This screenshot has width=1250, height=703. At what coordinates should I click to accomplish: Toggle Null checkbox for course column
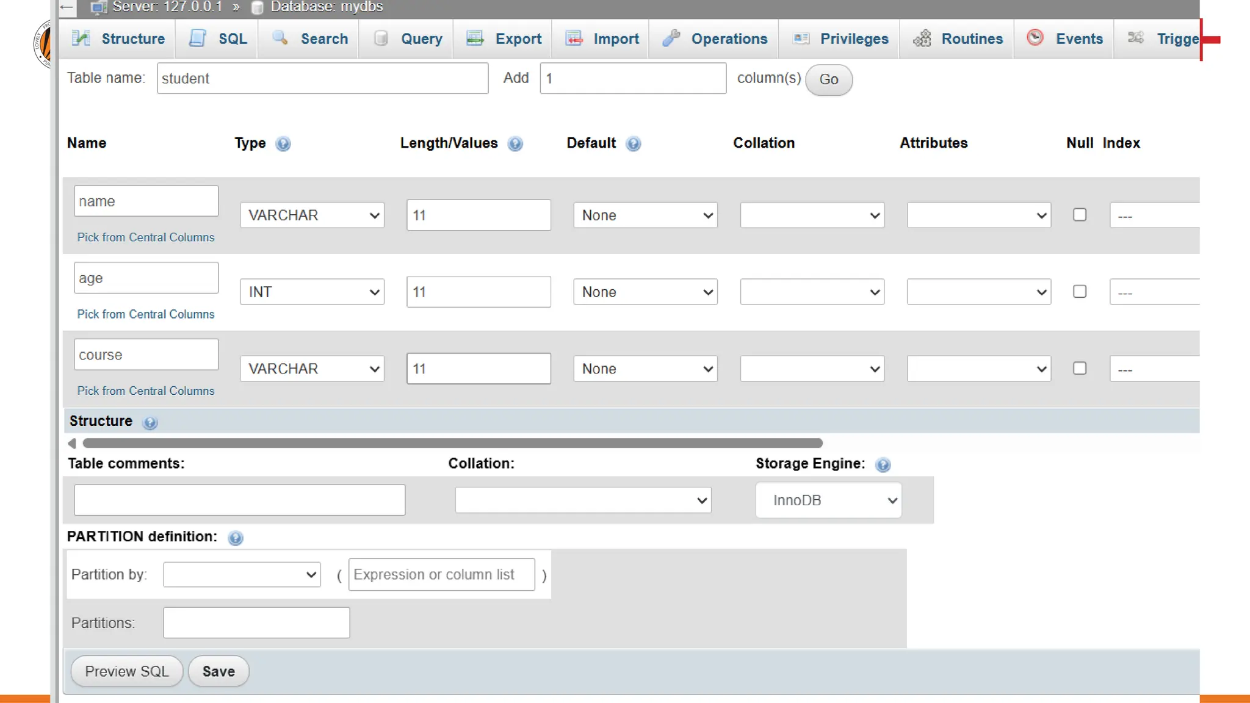1080,369
